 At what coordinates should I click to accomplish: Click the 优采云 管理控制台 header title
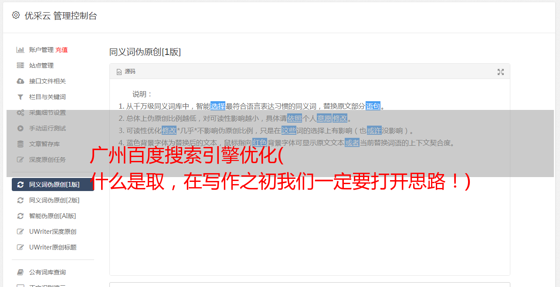(x=61, y=16)
